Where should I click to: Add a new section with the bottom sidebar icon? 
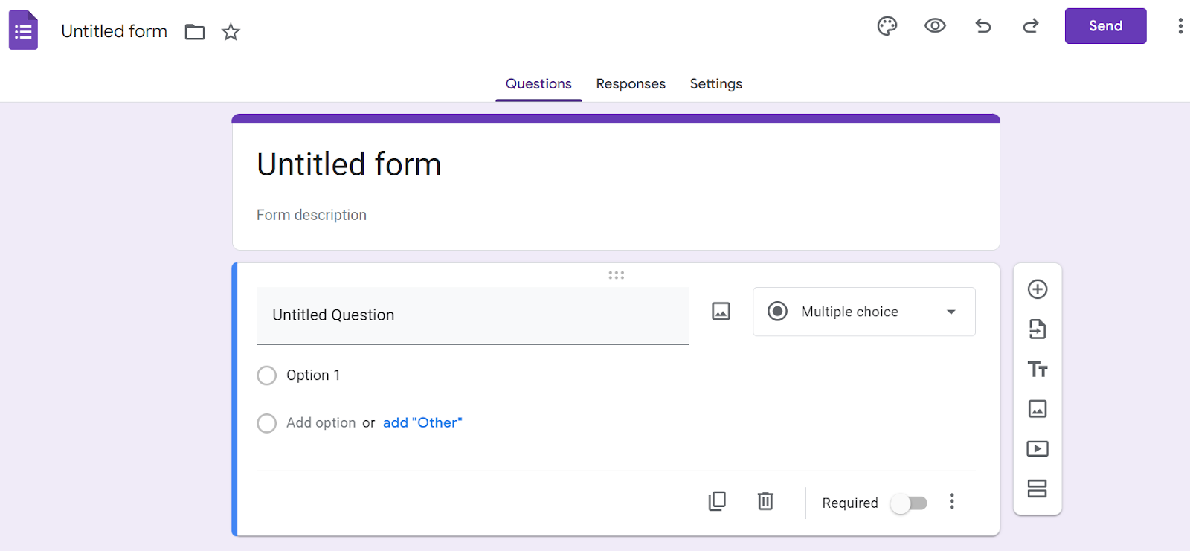pos(1038,489)
